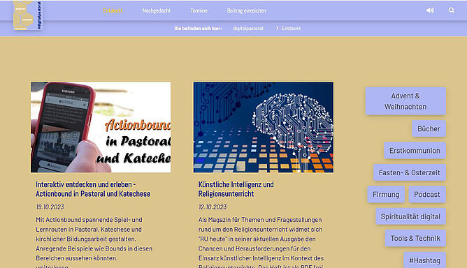Filter by the Erstkommunion tag
The height and width of the screenshot is (268, 467).
coord(415,151)
